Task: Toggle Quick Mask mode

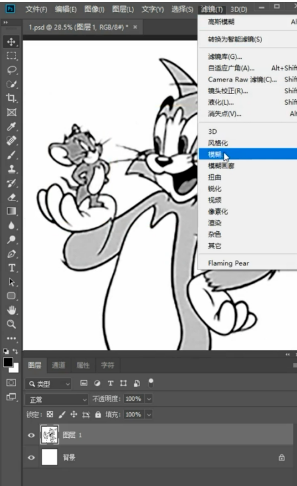Action: click(11, 382)
